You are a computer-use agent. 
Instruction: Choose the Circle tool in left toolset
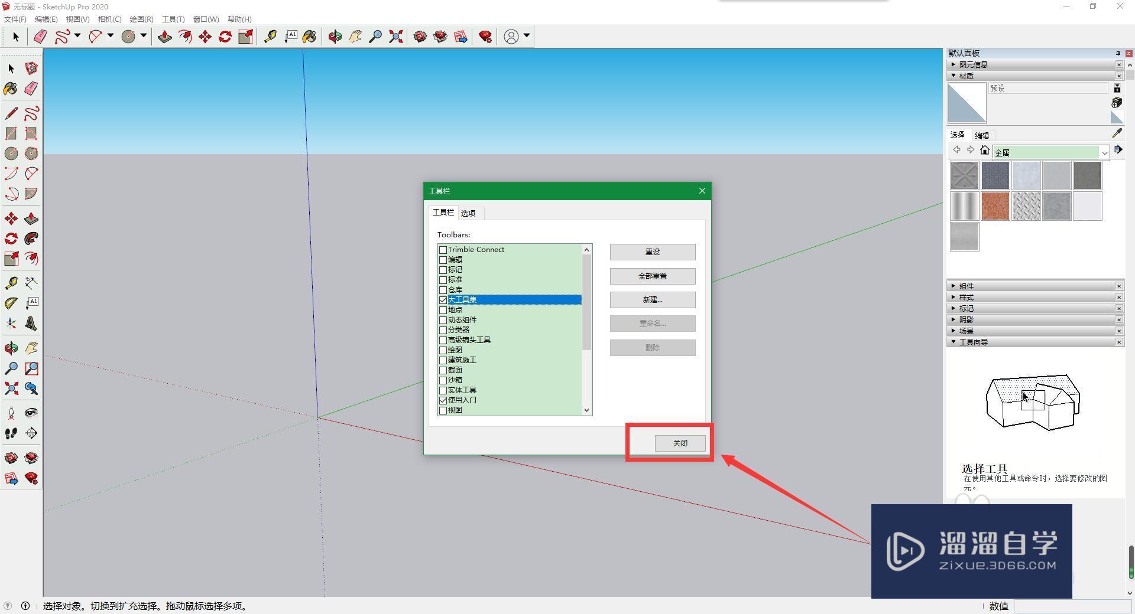[11, 153]
